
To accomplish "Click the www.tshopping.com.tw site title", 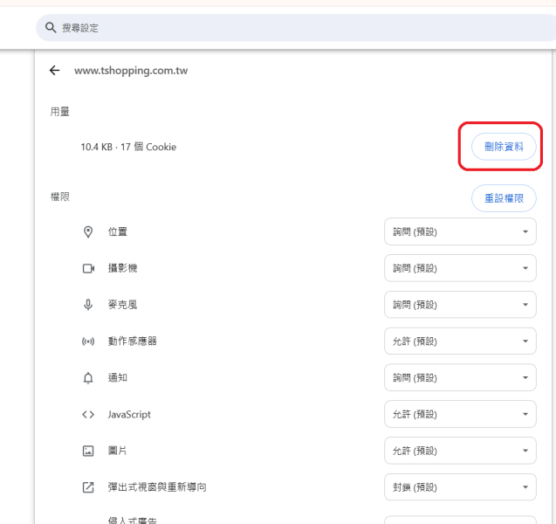I will click(x=131, y=71).
